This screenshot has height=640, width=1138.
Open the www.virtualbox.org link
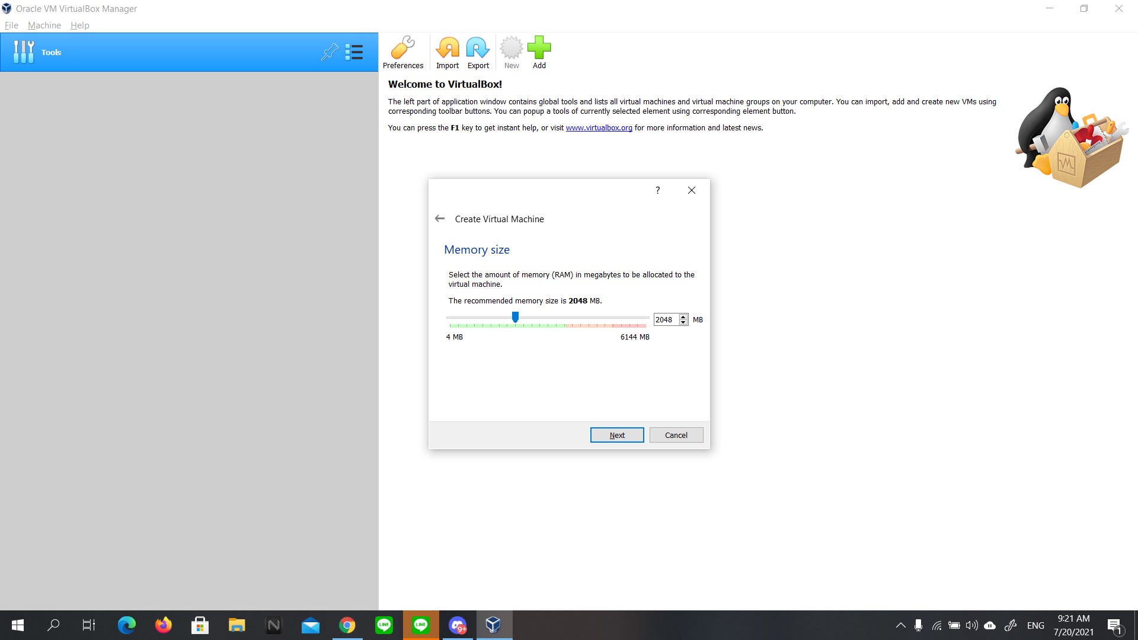[599, 128]
